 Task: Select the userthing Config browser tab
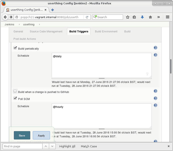pyautogui.click(x=27, y=10)
